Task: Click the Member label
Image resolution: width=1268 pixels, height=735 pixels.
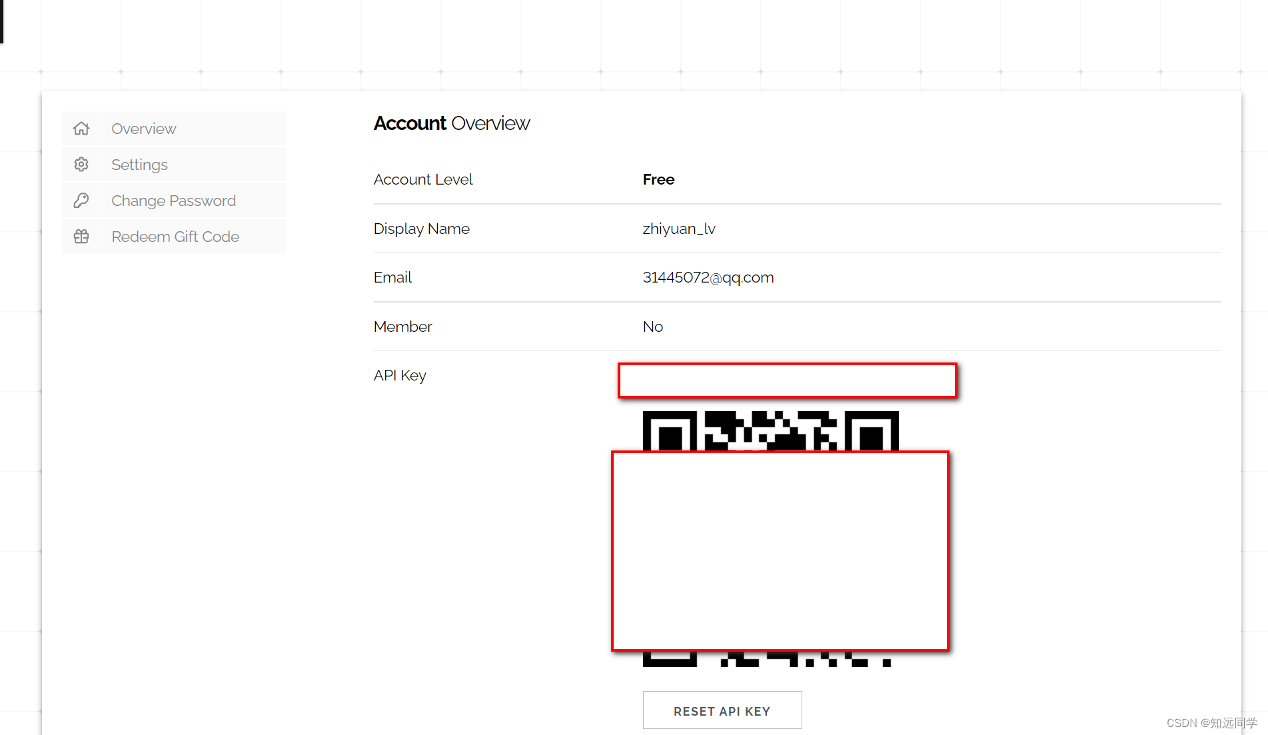Action: coord(402,327)
